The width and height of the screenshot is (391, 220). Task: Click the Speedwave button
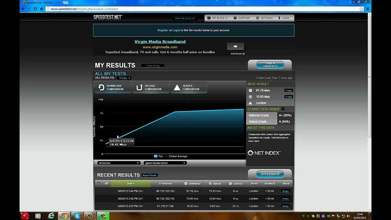270,174
